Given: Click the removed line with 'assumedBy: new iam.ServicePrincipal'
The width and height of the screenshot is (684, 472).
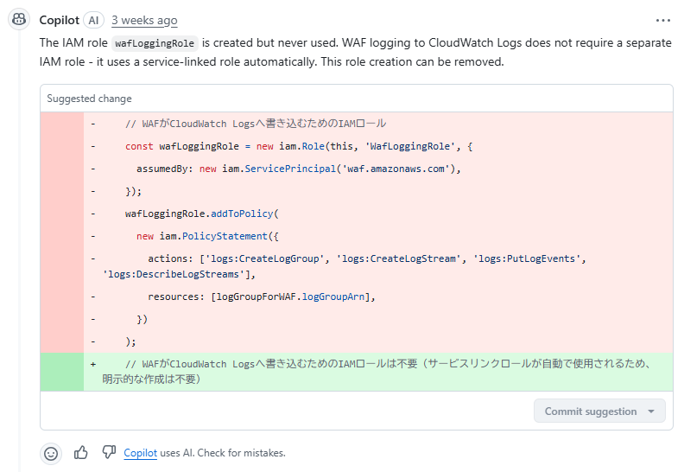Looking at the screenshot, I should (357, 169).
